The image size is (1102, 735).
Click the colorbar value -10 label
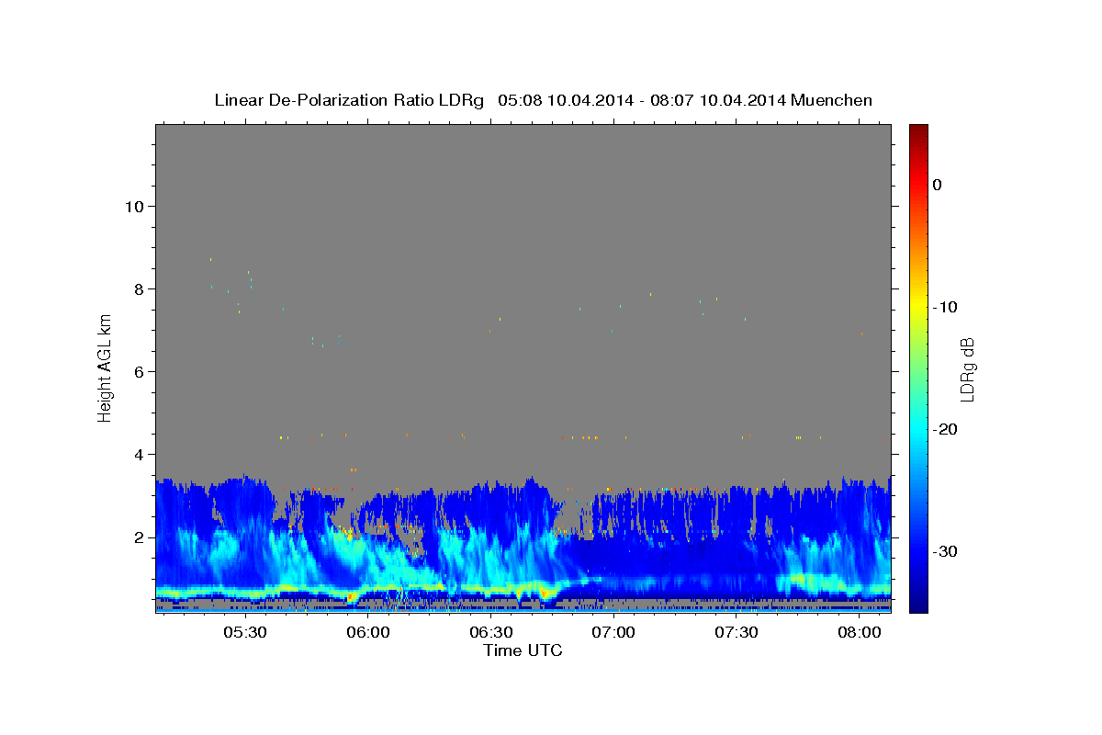[945, 307]
